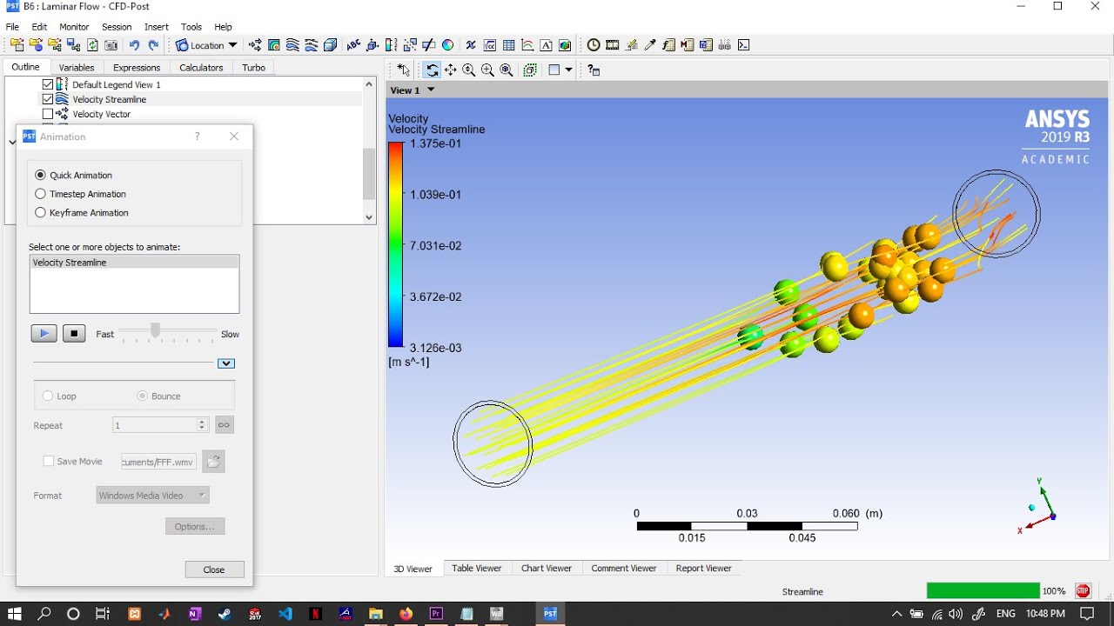Click the infinity repeat forever button
The image size is (1114, 626).
224,425
